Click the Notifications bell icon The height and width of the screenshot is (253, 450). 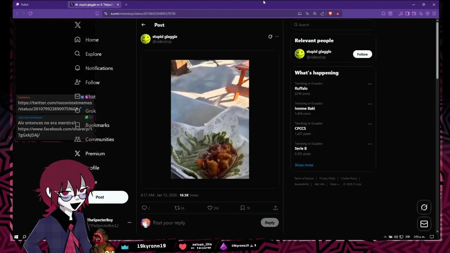click(x=77, y=68)
